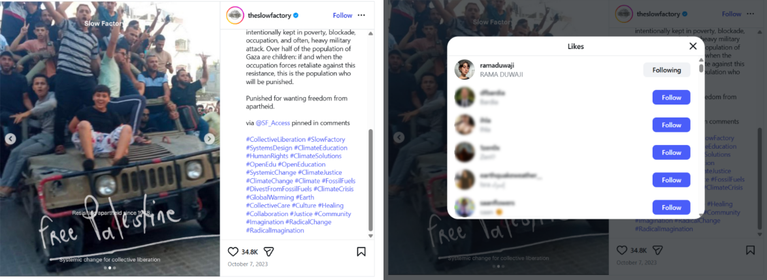Click the @SF_Access mention in the undimmed caption
The width and height of the screenshot is (767, 280).
[x=273, y=123]
